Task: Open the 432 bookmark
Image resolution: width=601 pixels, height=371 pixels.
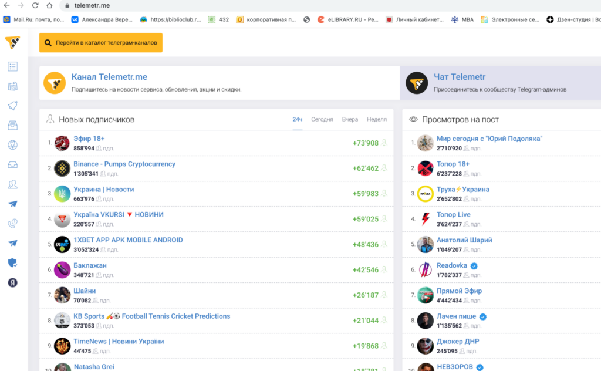Action: (218, 19)
